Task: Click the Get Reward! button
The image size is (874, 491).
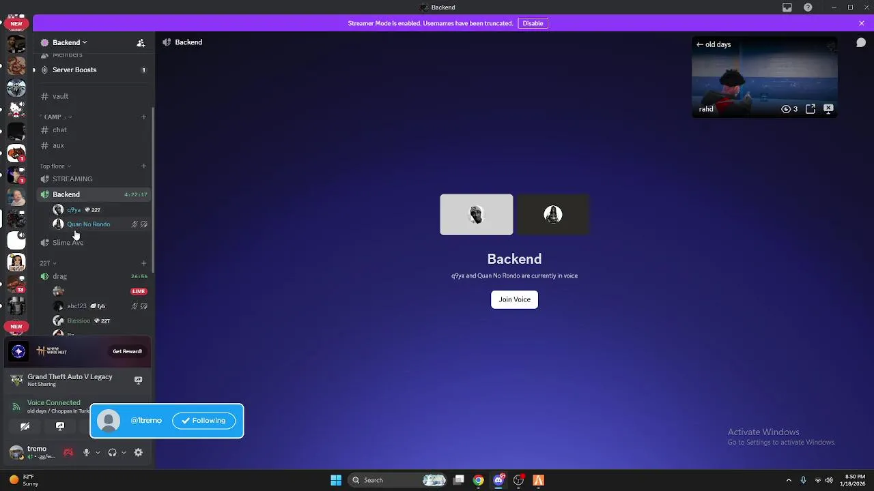Action: [127, 351]
